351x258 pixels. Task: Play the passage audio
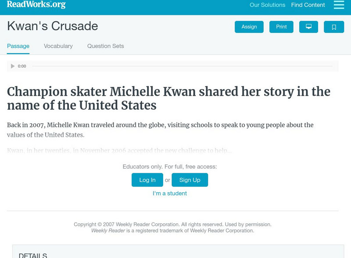[x=13, y=66]
